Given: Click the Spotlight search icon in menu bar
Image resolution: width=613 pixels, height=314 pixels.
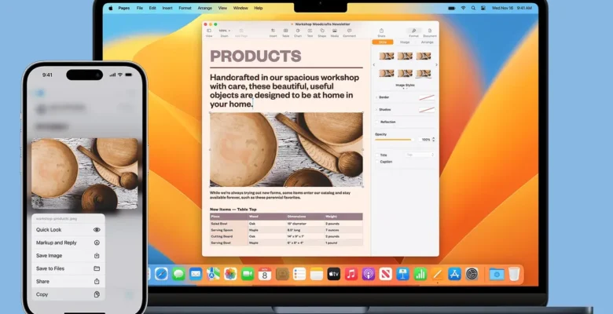Looking at the screenshot, I should click(x=473, y=8).
